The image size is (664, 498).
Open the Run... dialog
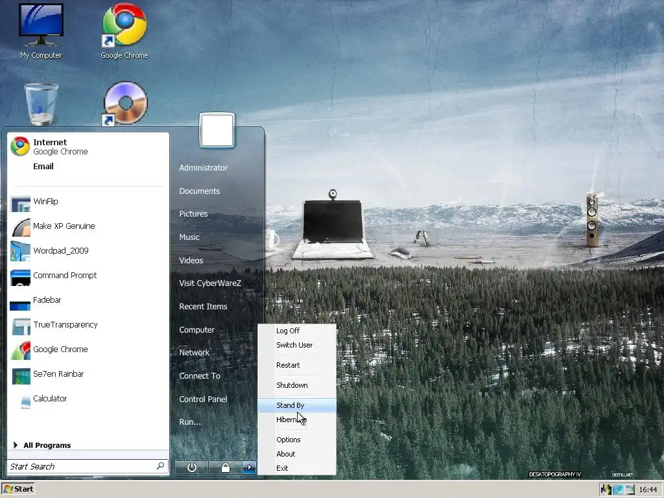190,422
